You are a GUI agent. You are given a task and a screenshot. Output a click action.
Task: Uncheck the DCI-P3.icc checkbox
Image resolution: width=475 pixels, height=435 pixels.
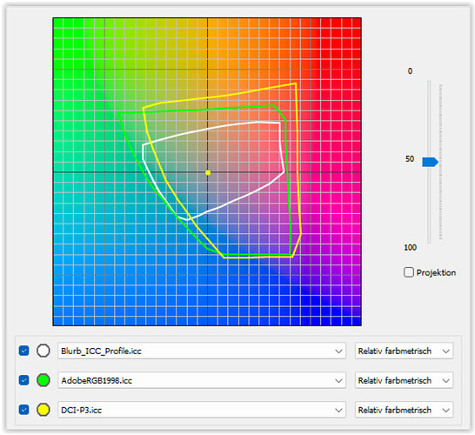point(24,410)
